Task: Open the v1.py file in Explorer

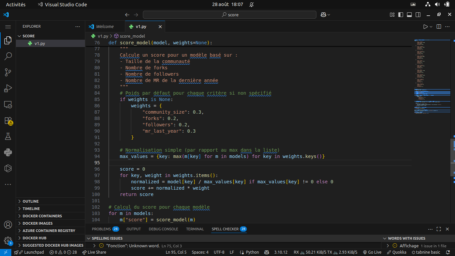Action: point(50,43)
